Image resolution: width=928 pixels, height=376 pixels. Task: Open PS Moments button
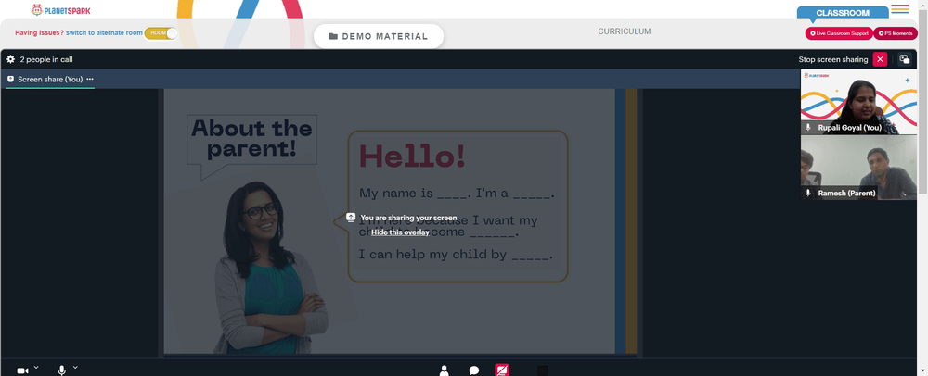pos(896,33)
